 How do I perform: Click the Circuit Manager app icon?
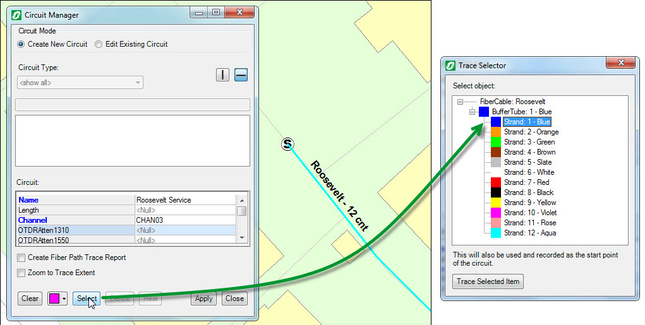(x=16, y=15)
